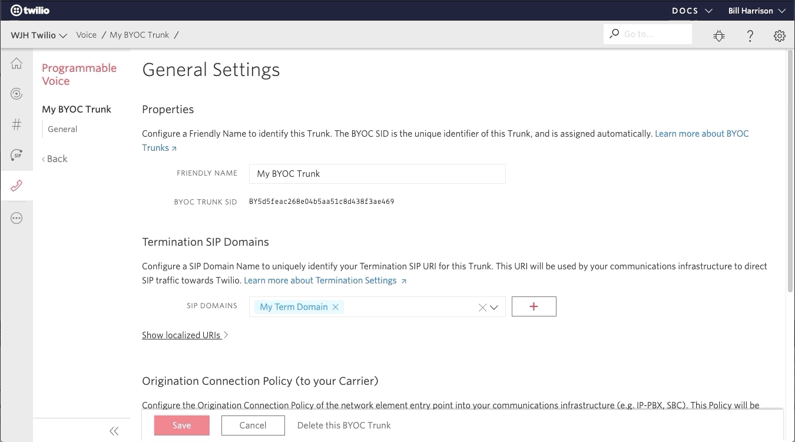Collapse the sidebar with double chevron
The width and height of the screenshot is (795, 442).
[x=114, y=431]
